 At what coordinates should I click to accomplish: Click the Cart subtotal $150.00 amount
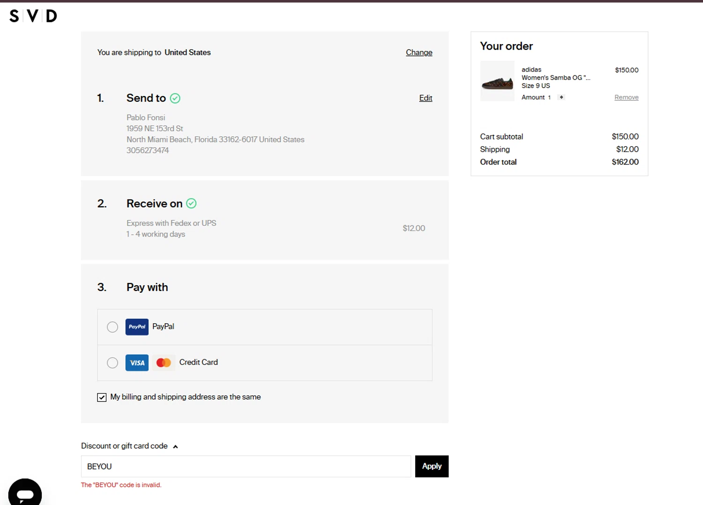(x=625, y=137)
